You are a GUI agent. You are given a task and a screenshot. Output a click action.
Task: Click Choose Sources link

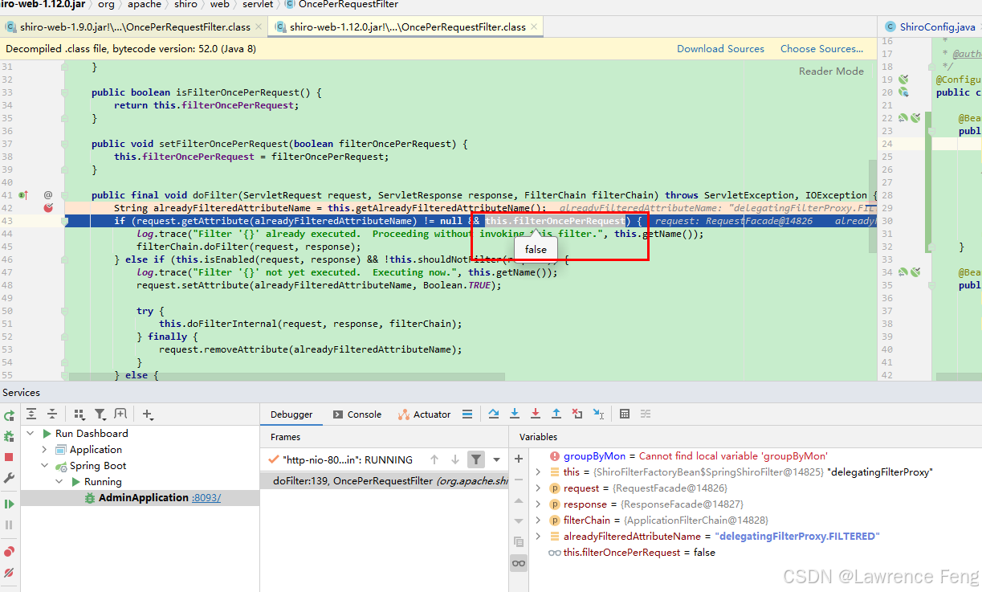coord(821,48)
